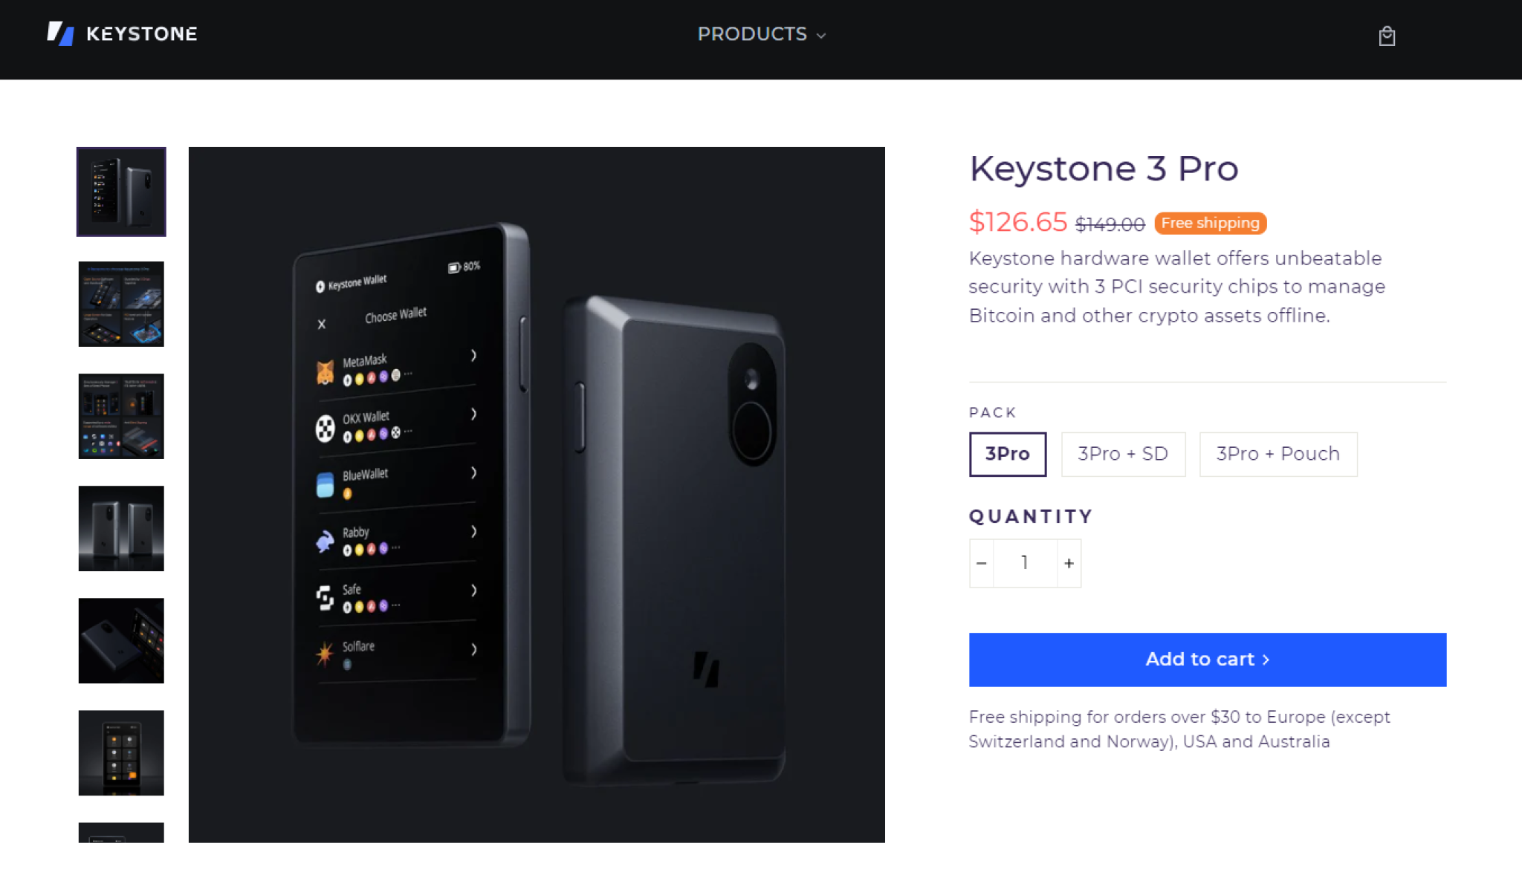Image resolution: width=1522 pixels, height=872 pixels.
Task: Increase quantity with the plus button
Action: (1069, 563)
